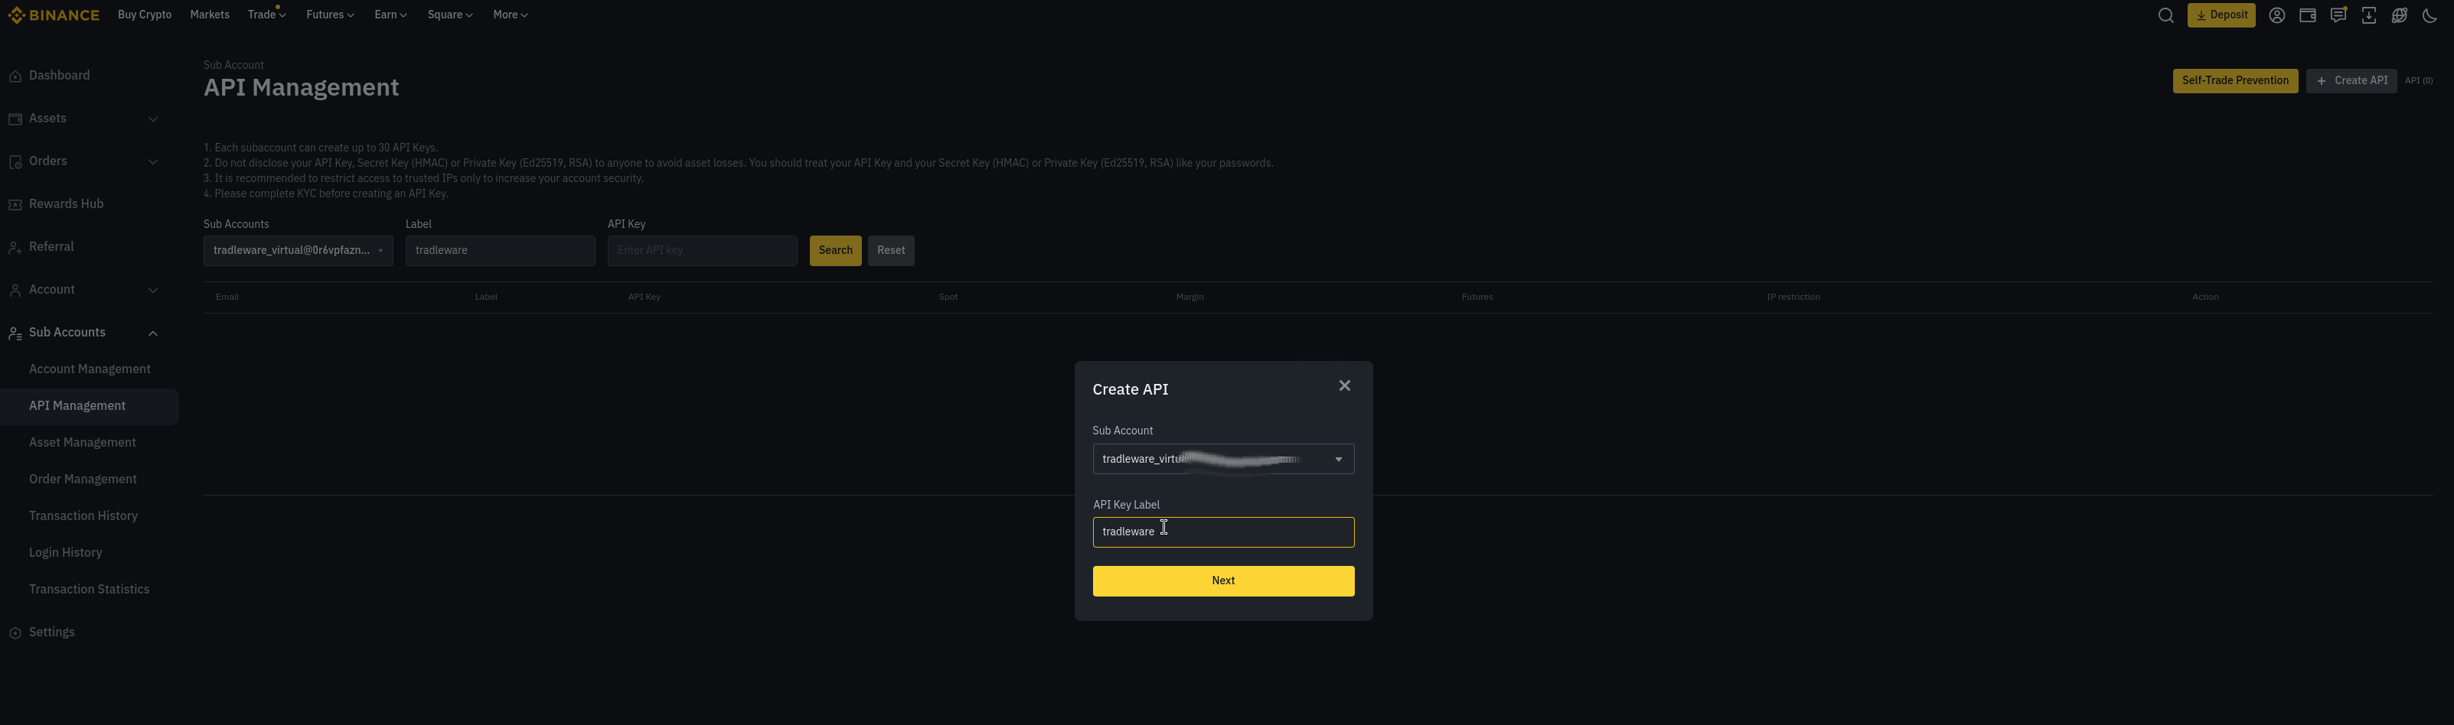The height and width of the screenshot is (725, 2454).
Task: Open the user profile icon
Action: tap(2277, 15)
